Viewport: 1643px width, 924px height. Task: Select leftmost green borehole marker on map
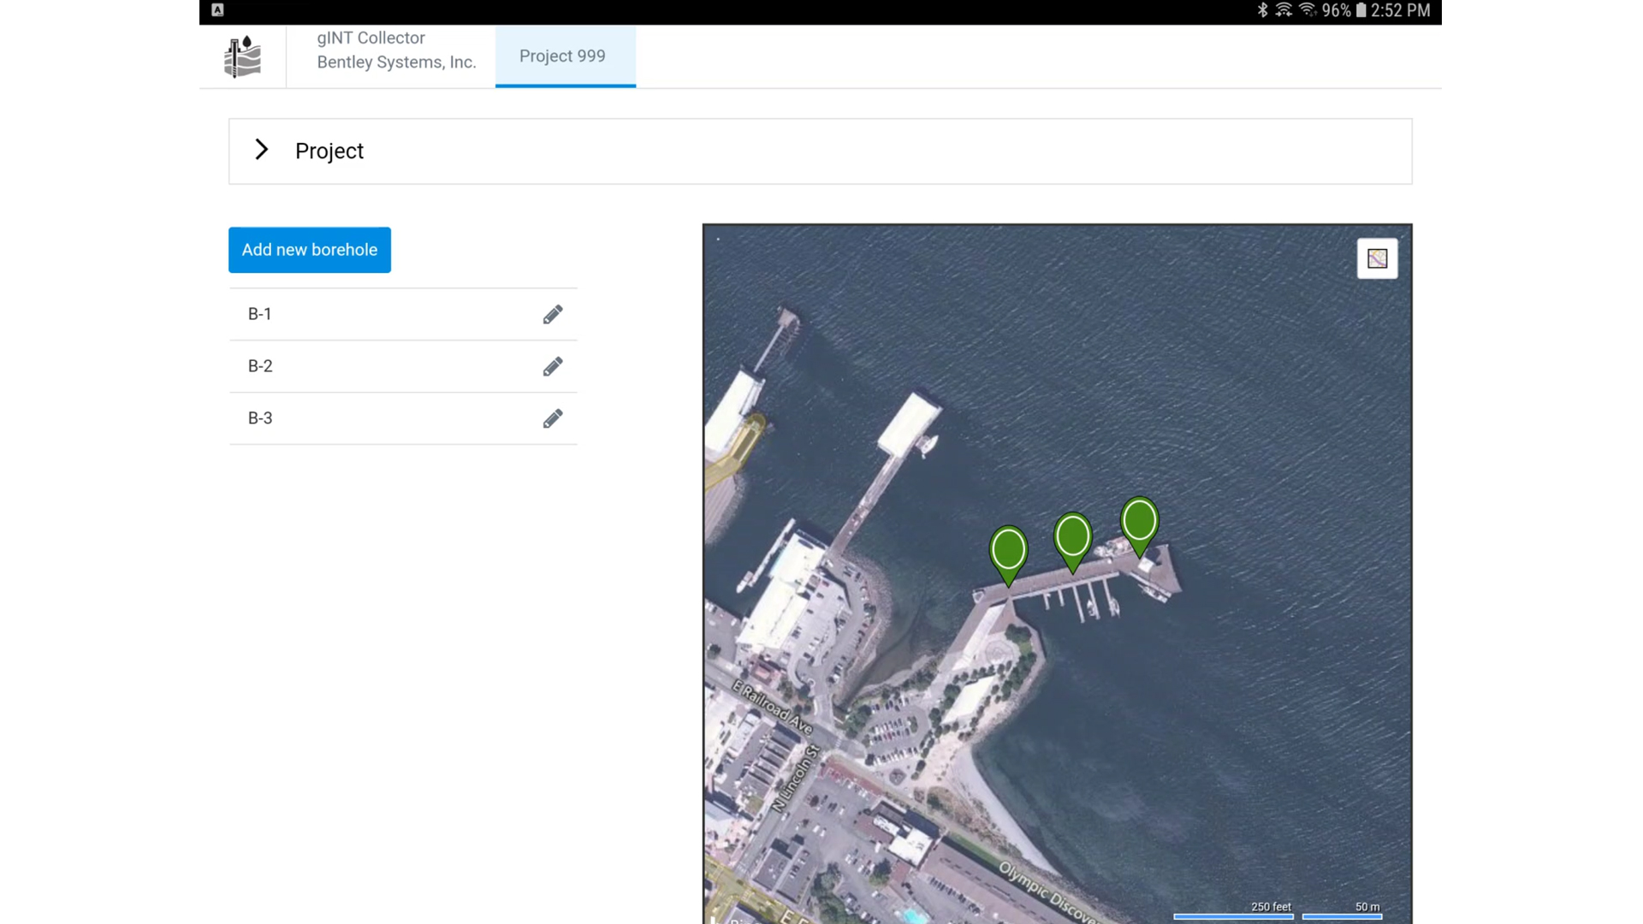[x=1008, y=550]
